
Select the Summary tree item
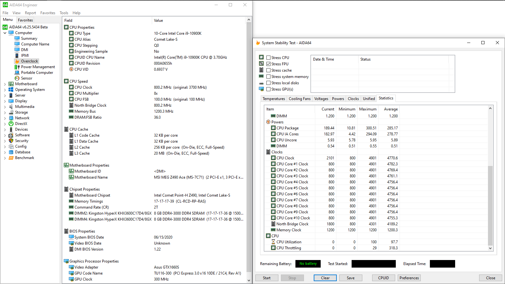[29, 38]
